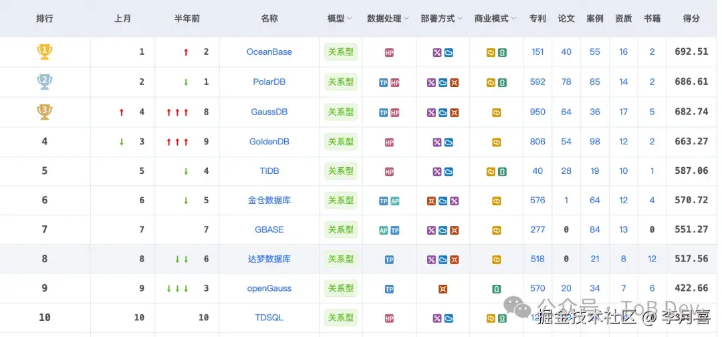This screenshot has height=337, width=722.
Task: Click the blue cloud icon in OceanBase row
Action: (449, 53)
